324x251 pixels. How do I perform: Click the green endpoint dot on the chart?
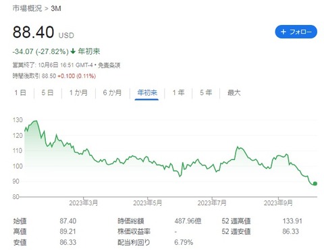[x=315, y=184]
